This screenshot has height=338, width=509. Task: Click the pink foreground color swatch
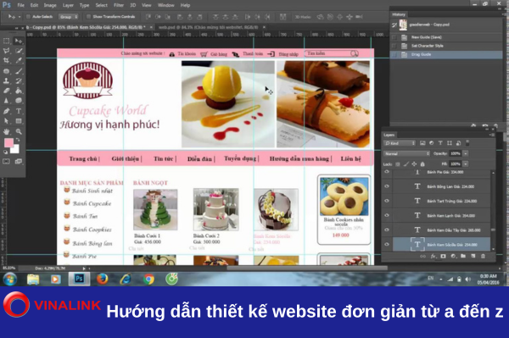pyautogui.click(x=8, y=143)
